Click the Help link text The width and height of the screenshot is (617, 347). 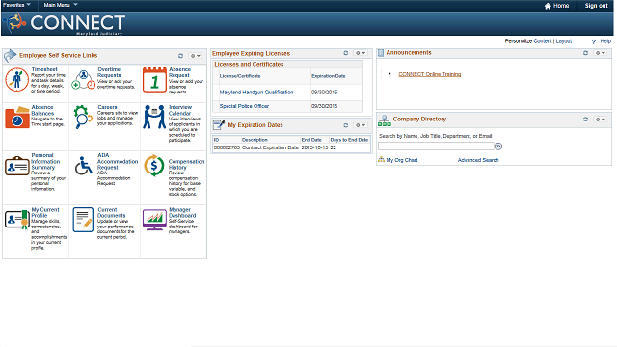(x=605, y=40)
